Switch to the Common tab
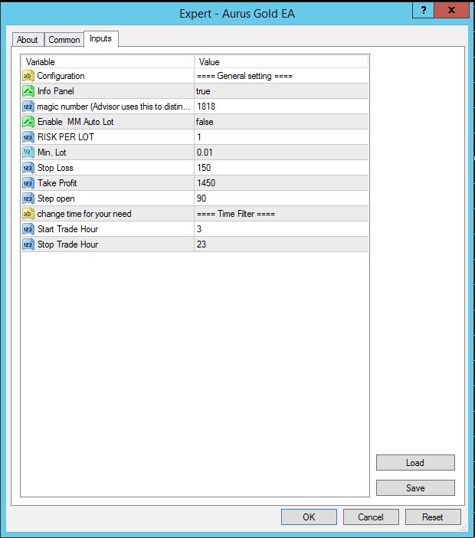The height and width of the screenshot is (538, 475). pos(64,40)
